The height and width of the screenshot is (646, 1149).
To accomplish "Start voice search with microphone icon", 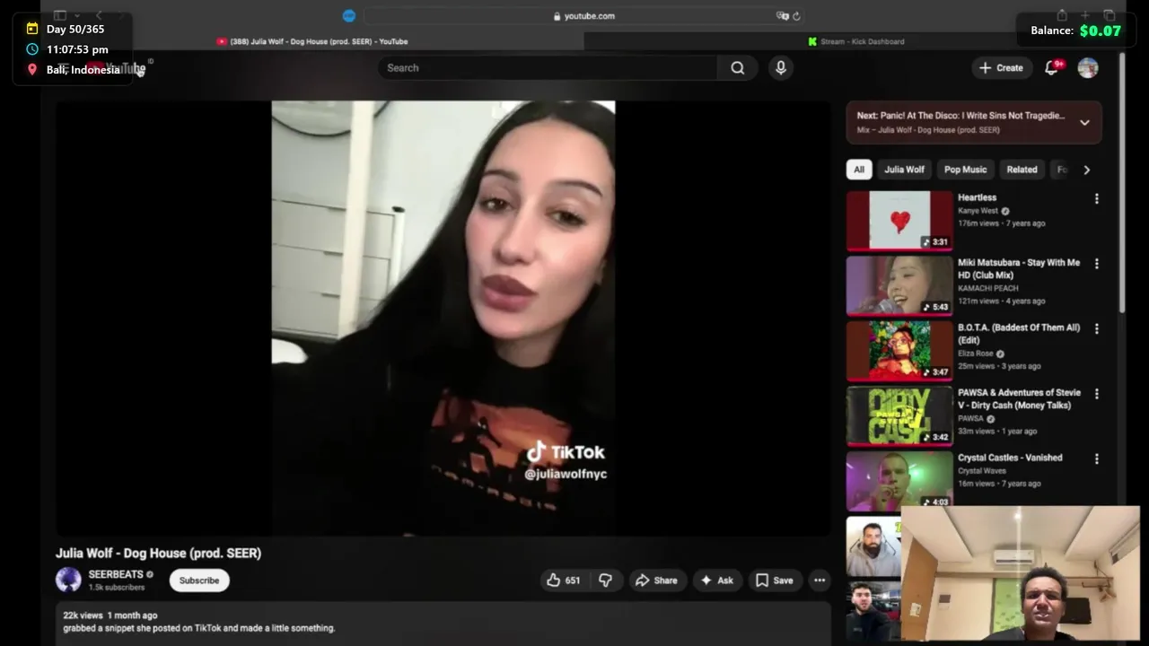I will [781, 68].
